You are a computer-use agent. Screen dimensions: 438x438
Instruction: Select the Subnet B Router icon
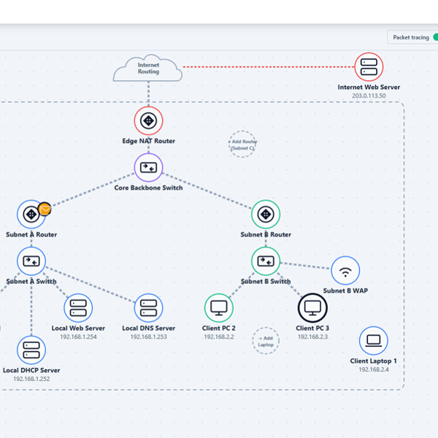pyautogui.click(x=266, y=215)
